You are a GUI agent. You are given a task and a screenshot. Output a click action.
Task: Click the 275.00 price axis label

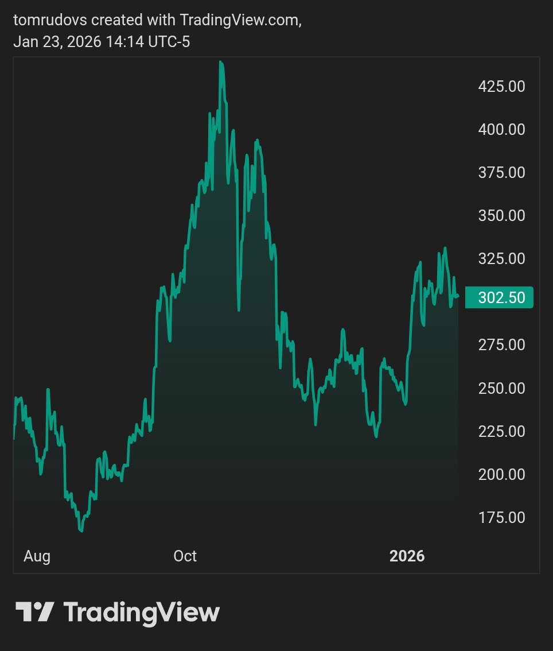pyautogui.click(x=501, y=345)
